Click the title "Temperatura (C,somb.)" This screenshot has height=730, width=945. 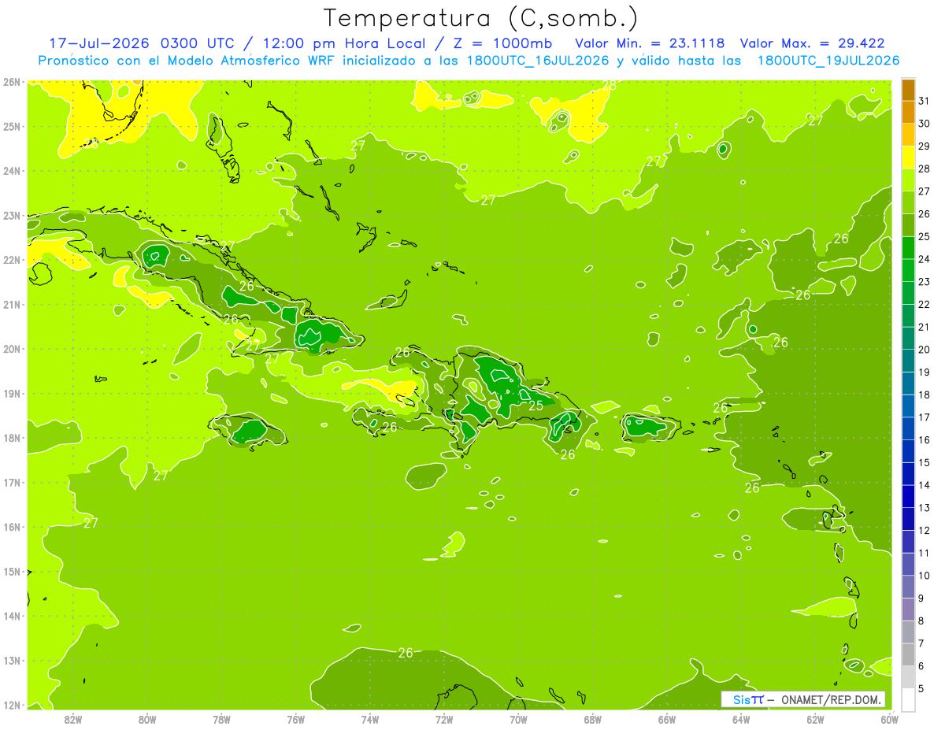click(x=481, y=18)
